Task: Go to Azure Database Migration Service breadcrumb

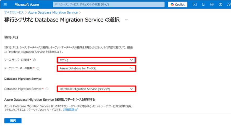Action: pyautogui.click(x=52, y=12)
